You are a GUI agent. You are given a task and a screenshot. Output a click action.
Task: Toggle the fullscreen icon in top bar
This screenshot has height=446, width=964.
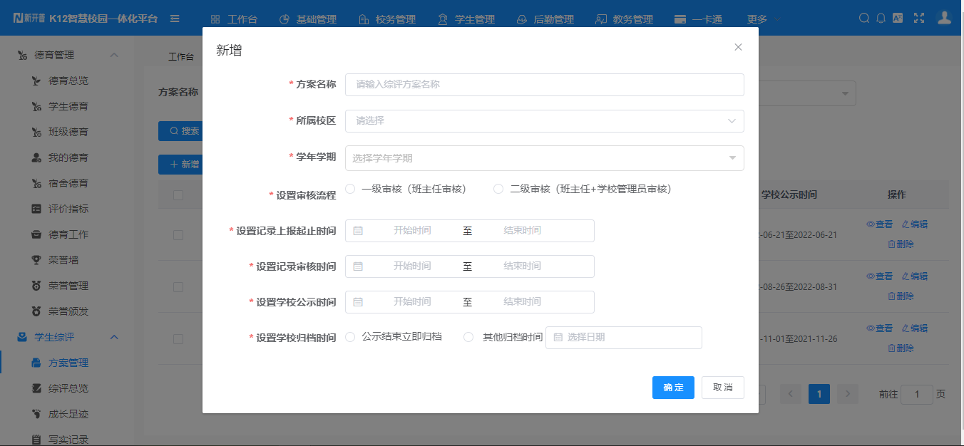click(x=919, y=16)
